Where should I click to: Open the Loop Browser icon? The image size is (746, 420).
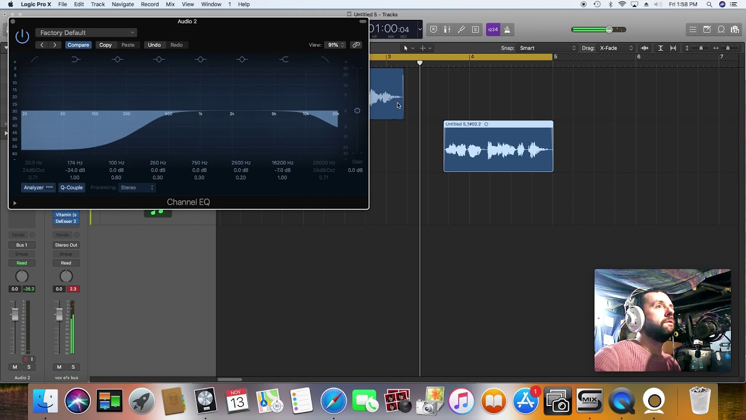point(721,29)
